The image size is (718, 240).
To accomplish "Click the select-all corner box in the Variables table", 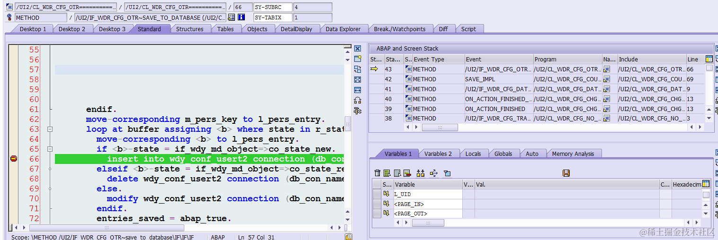I will [x=377, y=184].
